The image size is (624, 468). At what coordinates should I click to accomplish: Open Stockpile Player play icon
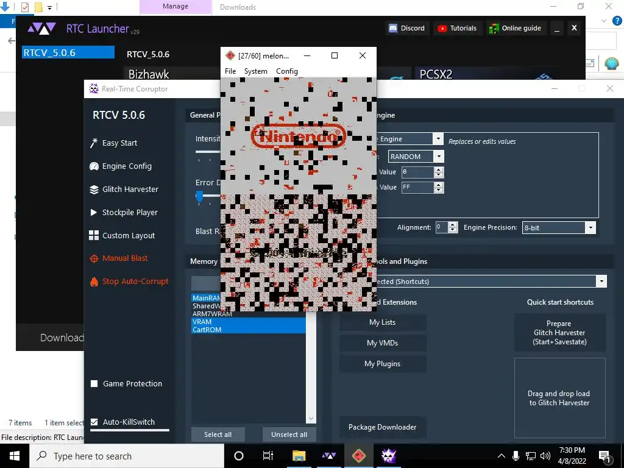[94, 213]
